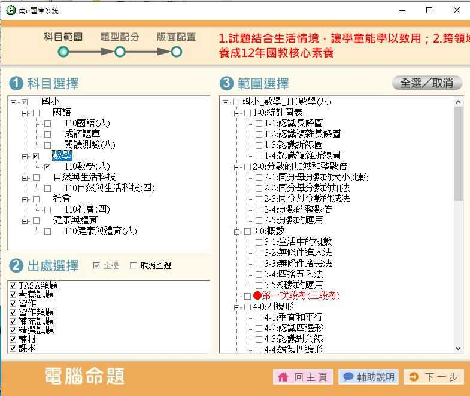Select 4-3:認識對角線 tree row
The height and width of the screenshot is (396, 470).
(x=293, y=339)
